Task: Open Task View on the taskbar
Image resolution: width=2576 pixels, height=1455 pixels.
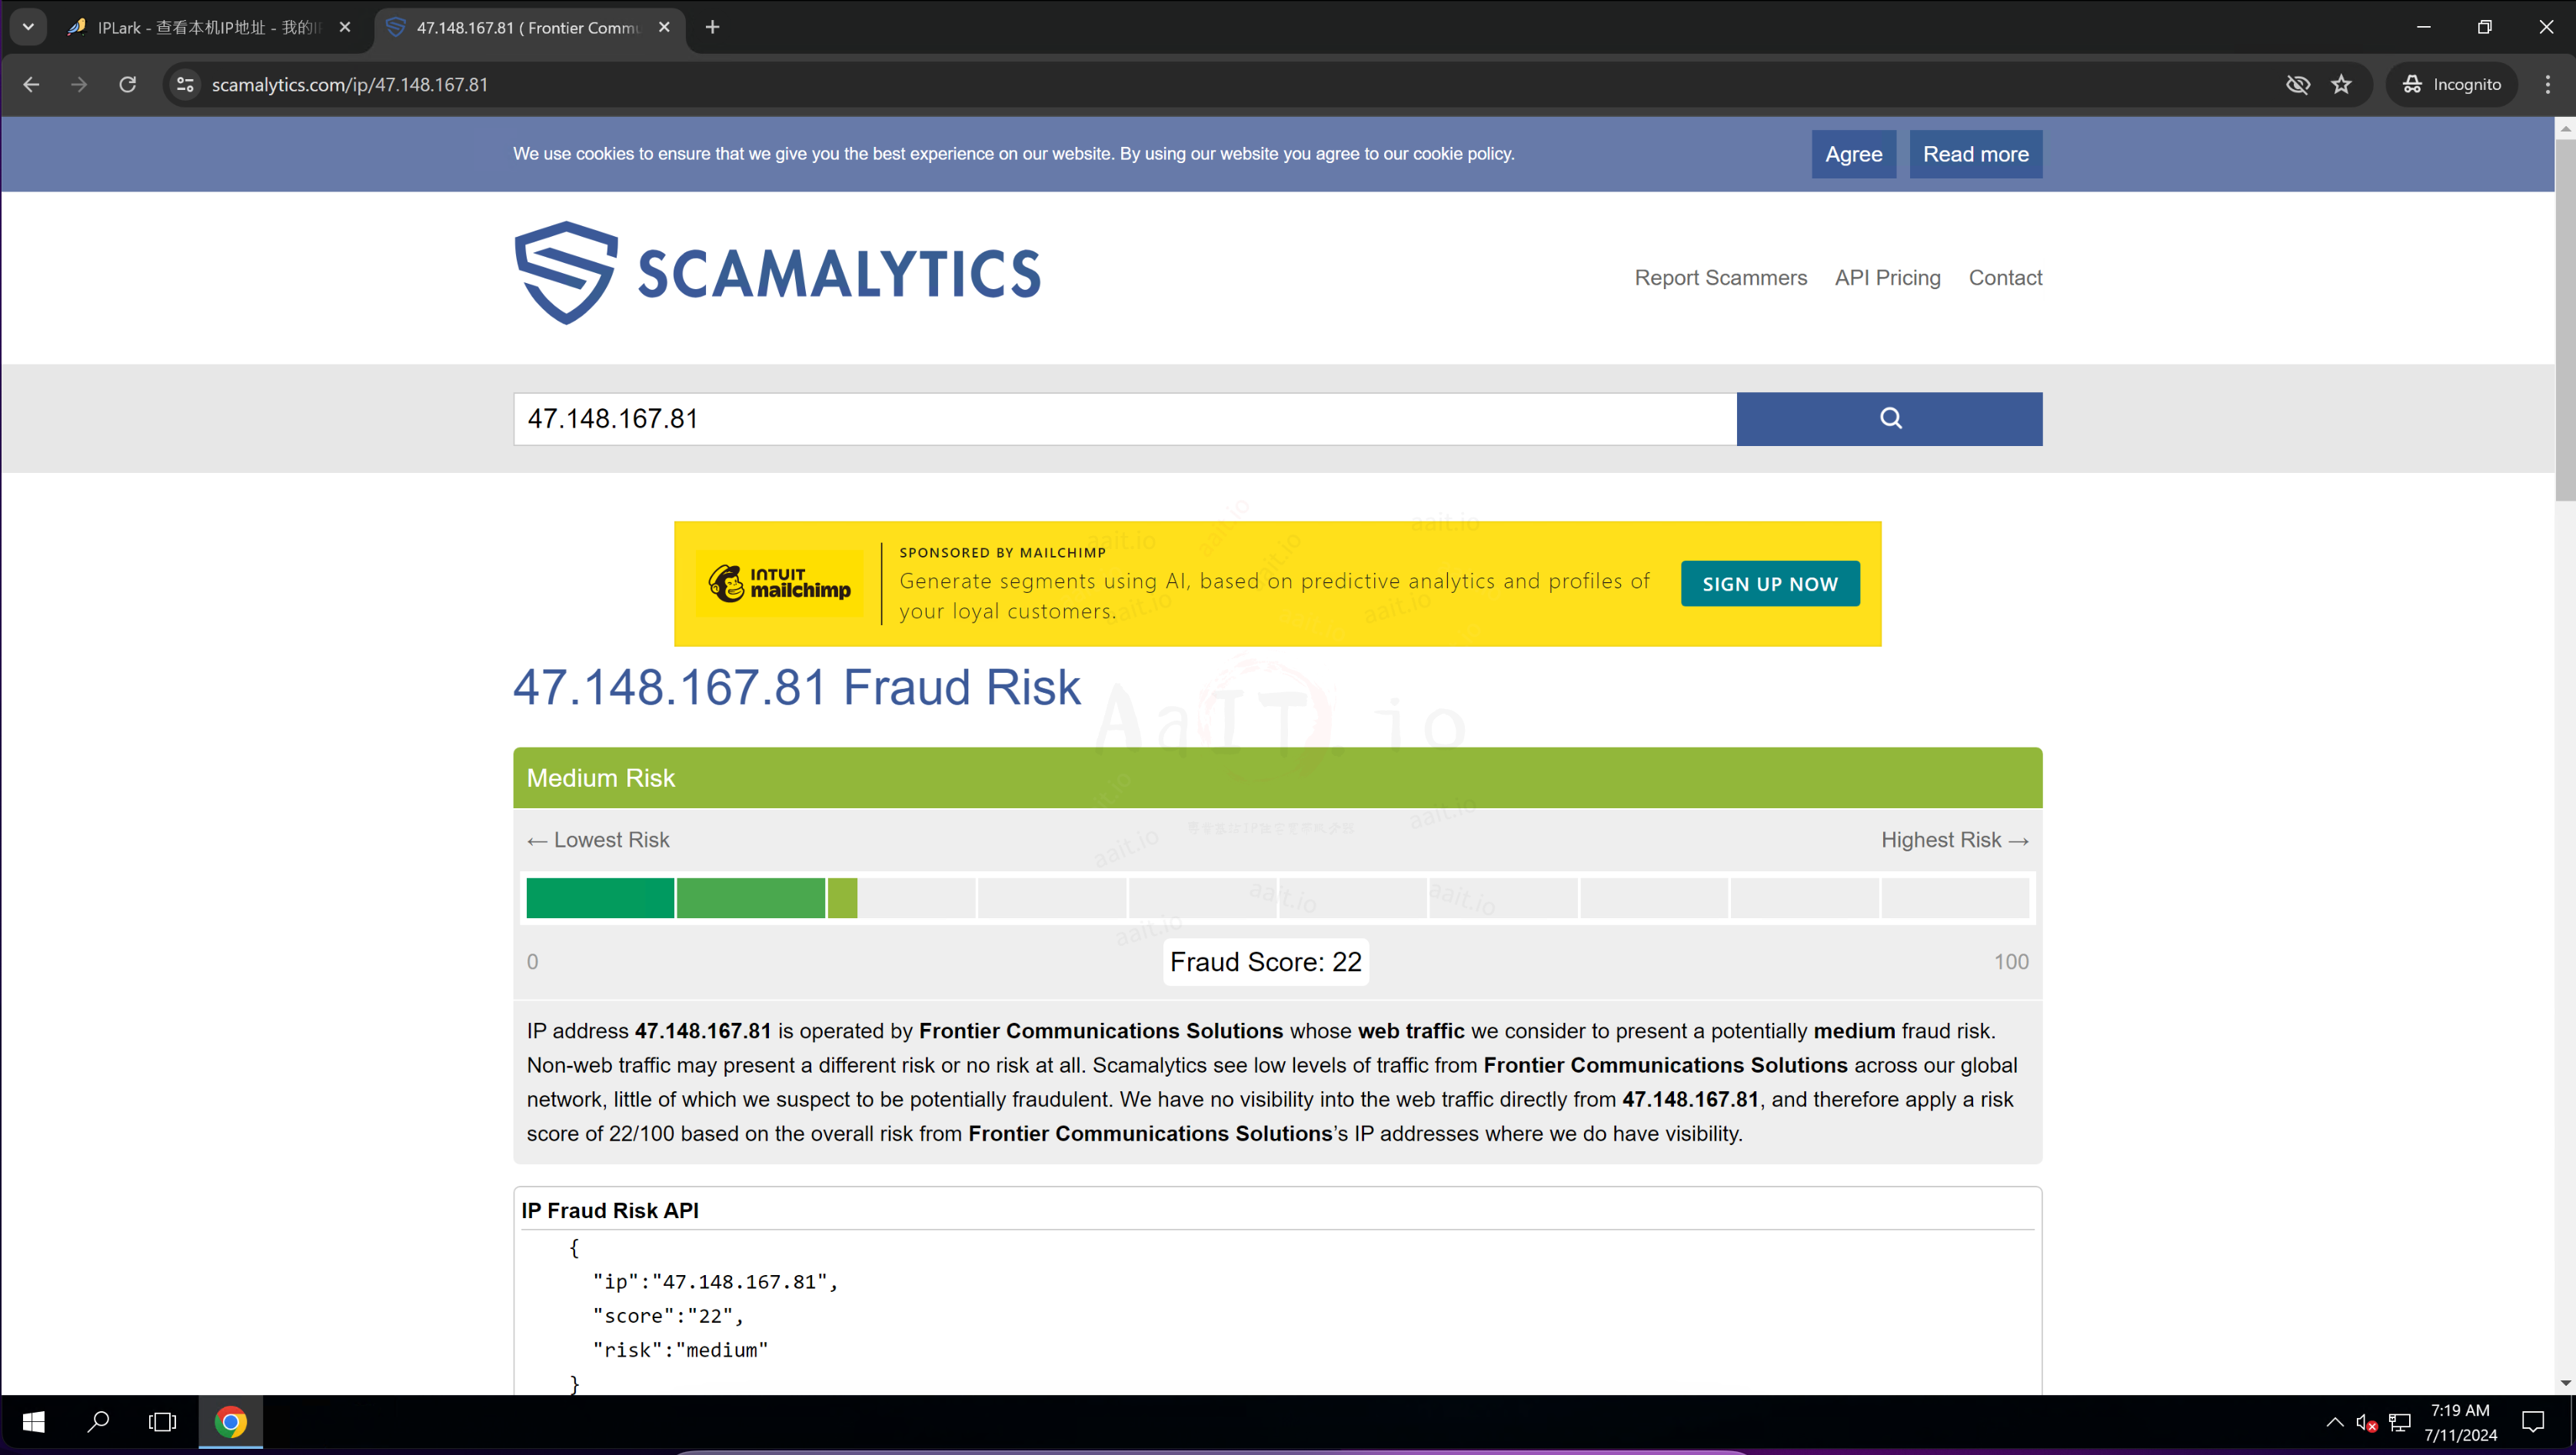Action: 162,1422
